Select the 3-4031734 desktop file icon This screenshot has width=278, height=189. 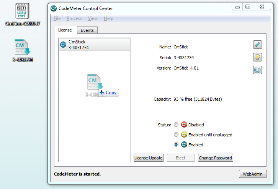[x=22, y=50]
